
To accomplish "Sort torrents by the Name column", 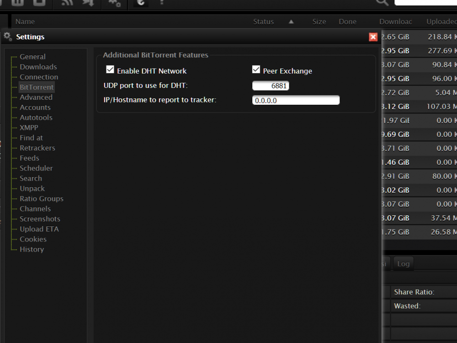I will pos(25,21).
